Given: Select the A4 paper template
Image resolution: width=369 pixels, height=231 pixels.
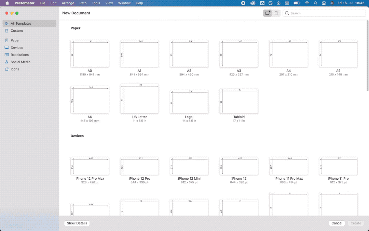Looking at the screenshot, I should tap(288, 54).
